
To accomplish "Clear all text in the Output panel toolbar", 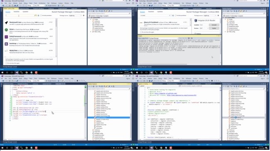I will pyautogui.click(x=189, y=38).
